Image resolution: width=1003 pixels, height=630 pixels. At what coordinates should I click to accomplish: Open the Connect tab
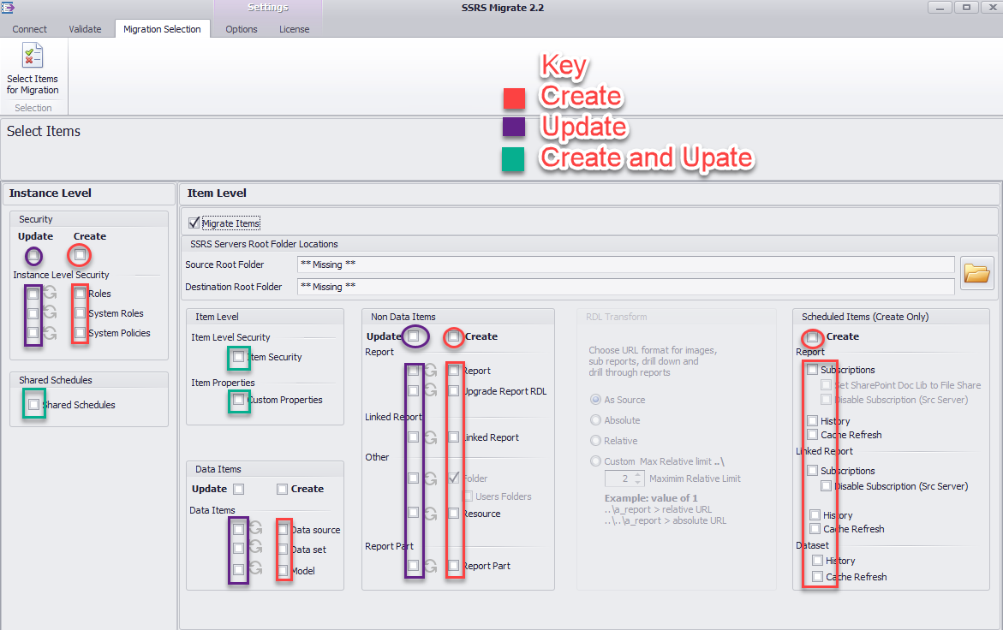coord(29,29)
